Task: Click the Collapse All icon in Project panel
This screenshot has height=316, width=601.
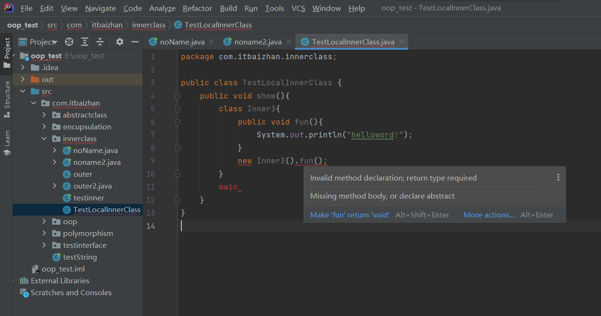Action: tap(100, 42)
